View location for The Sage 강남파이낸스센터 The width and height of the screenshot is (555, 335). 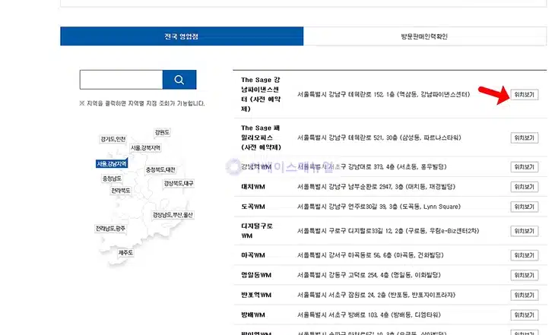pyautogui.click(x=524, y=94)
